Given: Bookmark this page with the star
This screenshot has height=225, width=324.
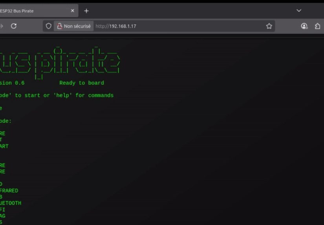Looking at the screenshot, I should (269, 26).
